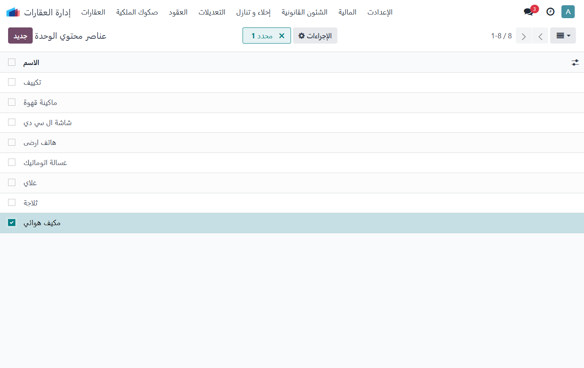The height and width of the screenshot is (368, 584).
Task: Open the list view switcher dropdown
Action: click(563, 36)
